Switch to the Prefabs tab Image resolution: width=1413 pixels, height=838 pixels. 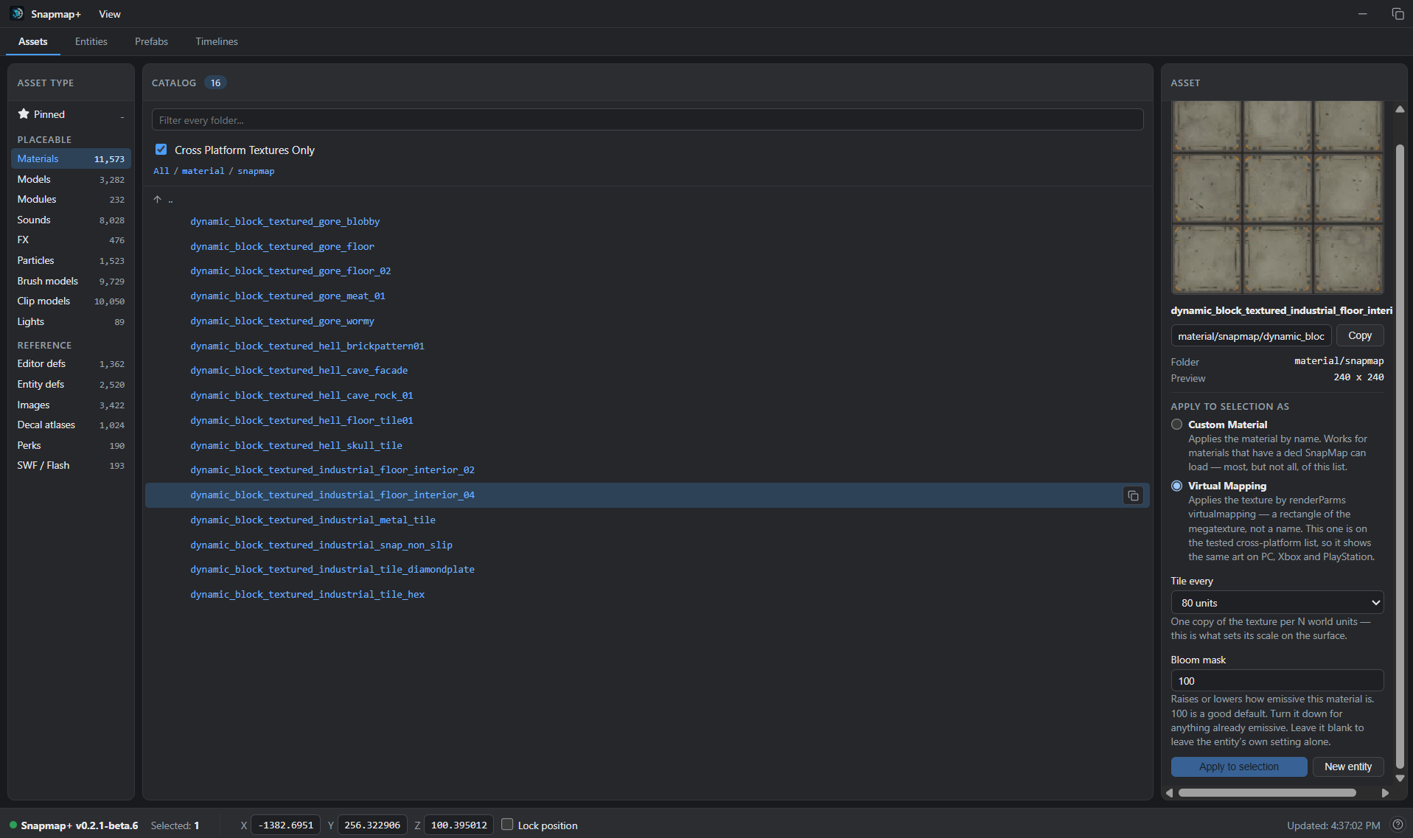click(x=151, y=41)
